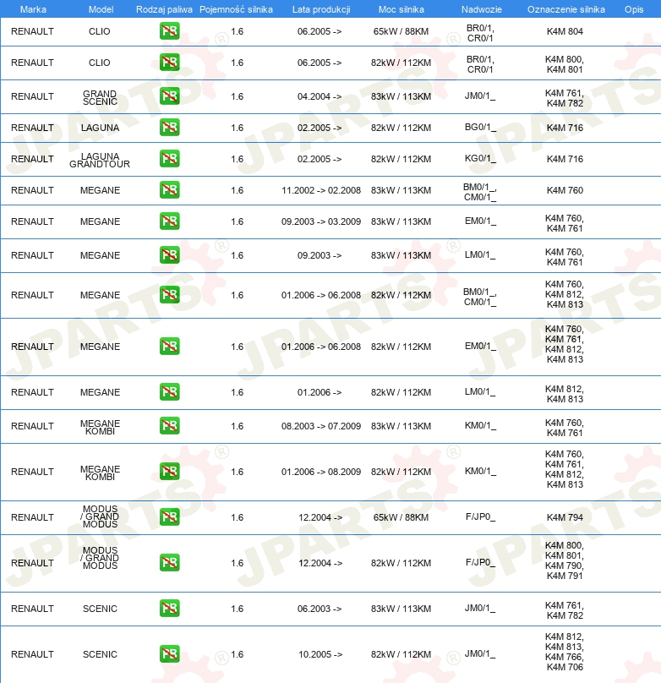661x683 pixels.
Task: Click fuel icon in MODUS 65kW / 88KM row
Action: (x=169, y=517)
